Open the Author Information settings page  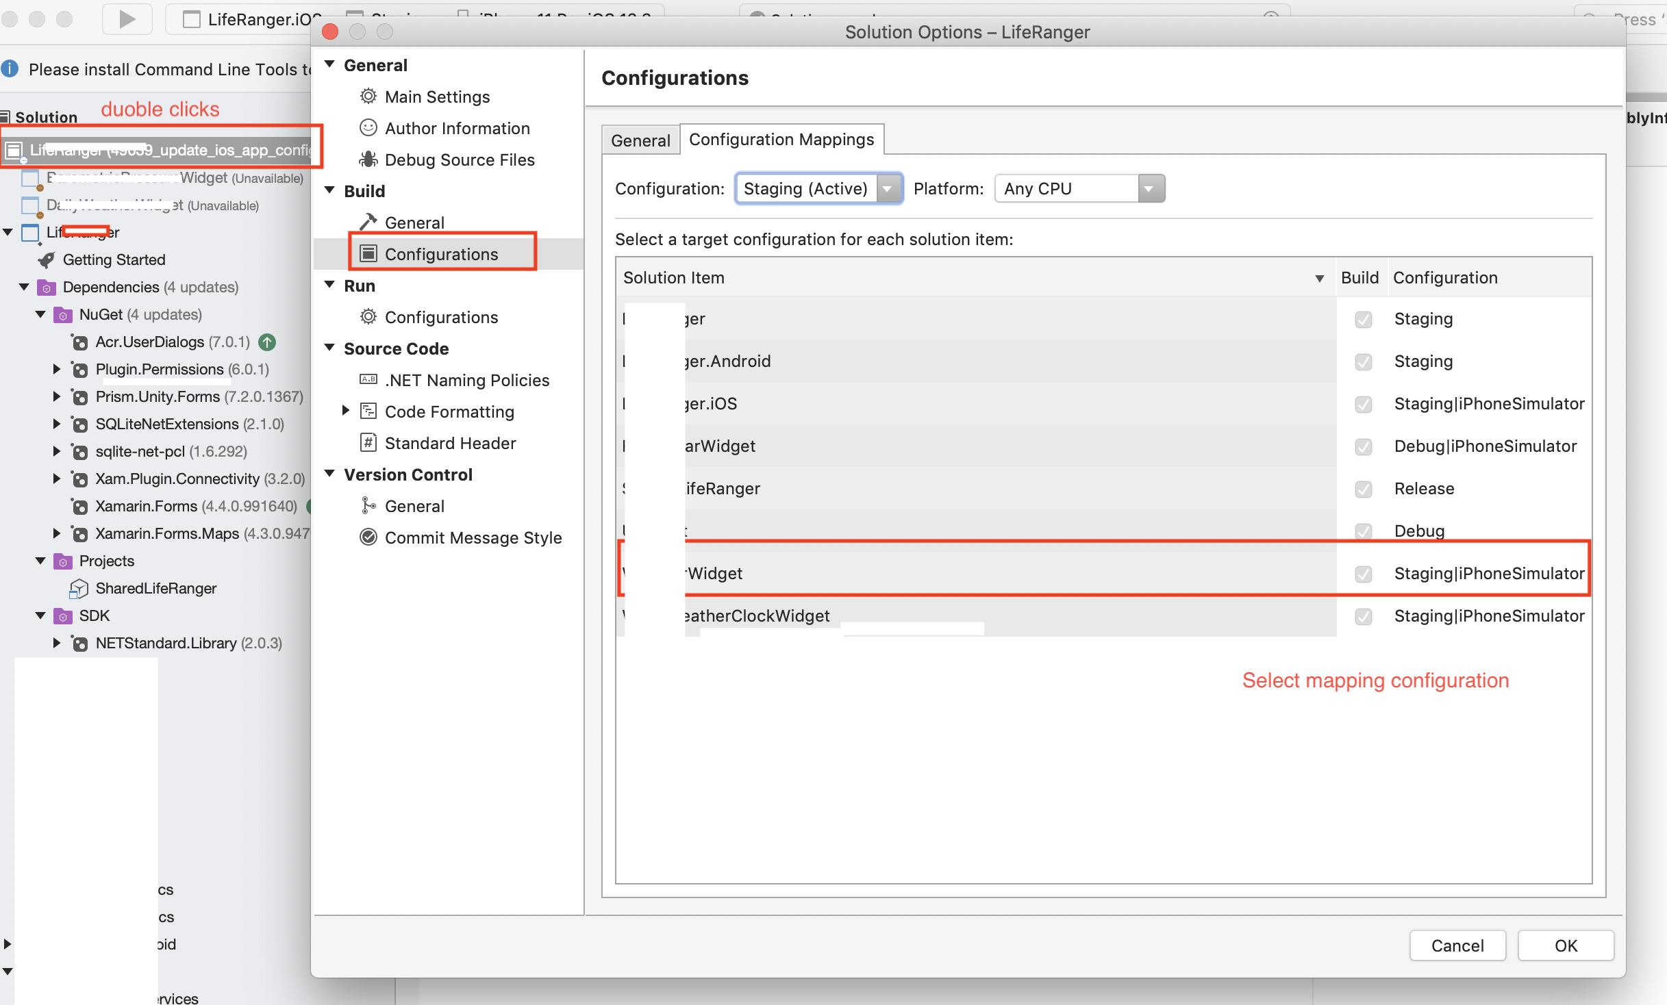click(457, 128)
